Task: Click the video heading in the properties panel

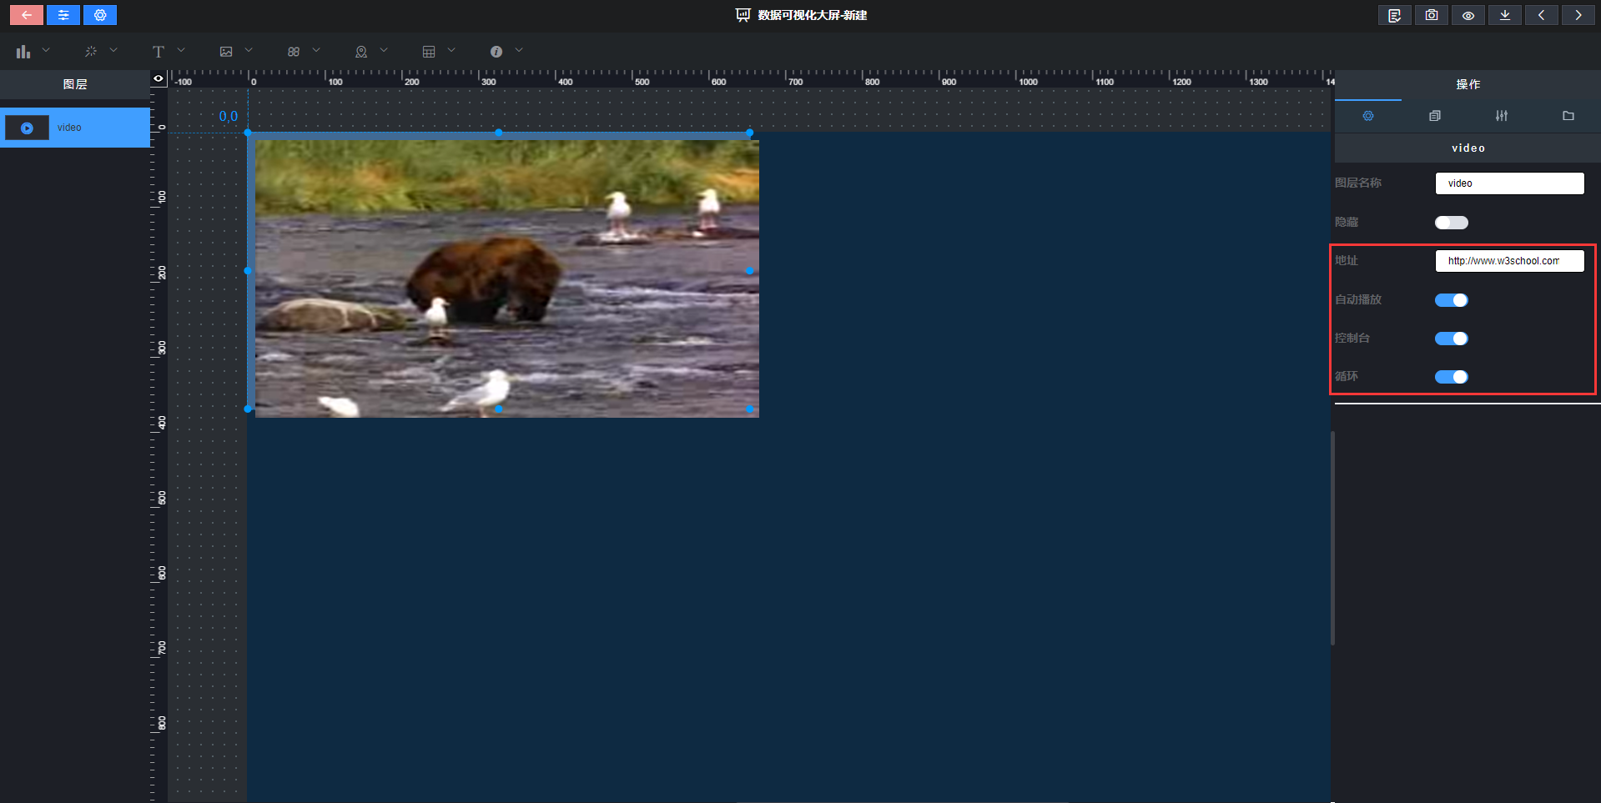Action: 1468,148
